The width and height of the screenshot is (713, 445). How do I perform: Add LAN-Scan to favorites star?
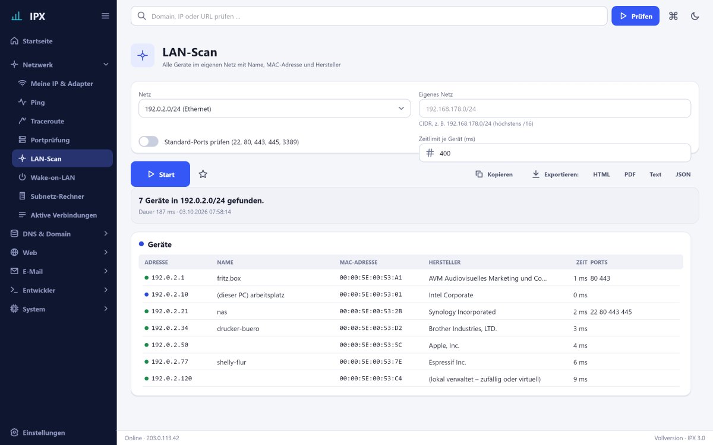point(203,174)
